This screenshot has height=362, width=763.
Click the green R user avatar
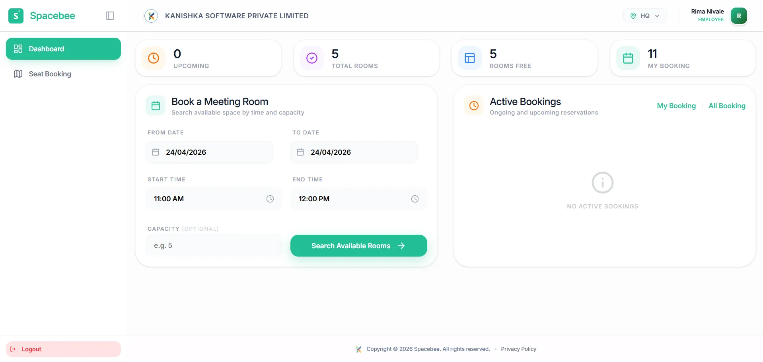(739, 16)
